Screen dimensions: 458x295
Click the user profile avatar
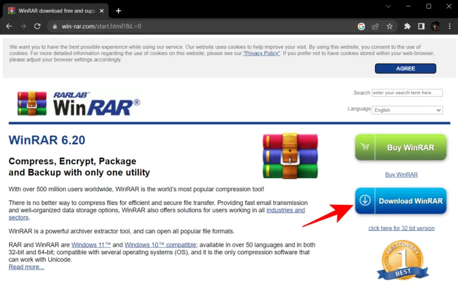click(x=436, y=26)
